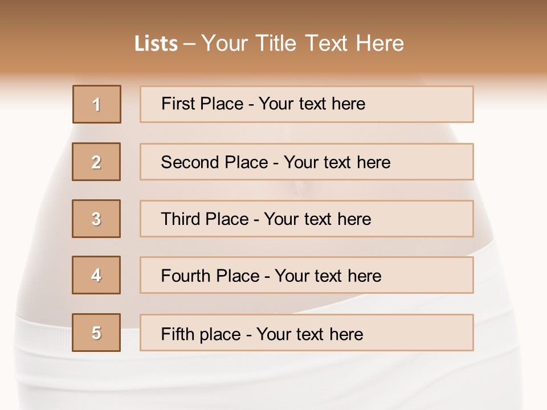Click the Second Place text bar

[x=307, y=162]
